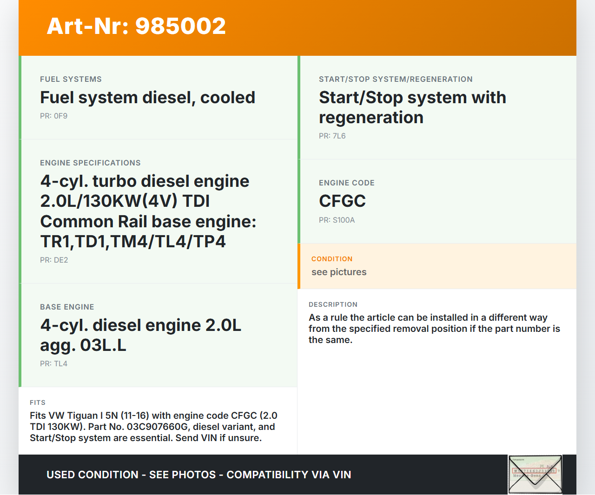Click the 'see pictures' condition text
This screenshot has height=495, width=595.
(x=339, y=272)
